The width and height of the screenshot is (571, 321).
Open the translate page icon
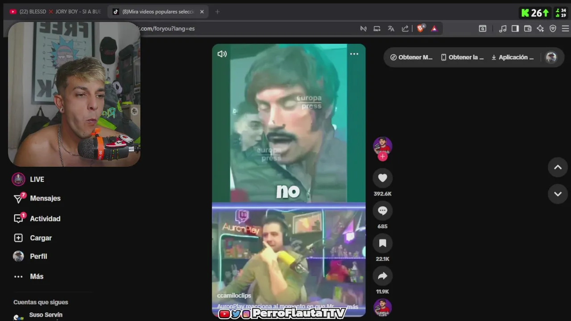tap(391, 29)
